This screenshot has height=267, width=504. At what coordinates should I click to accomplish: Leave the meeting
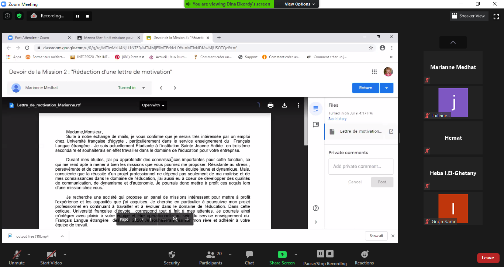(488, 258)
